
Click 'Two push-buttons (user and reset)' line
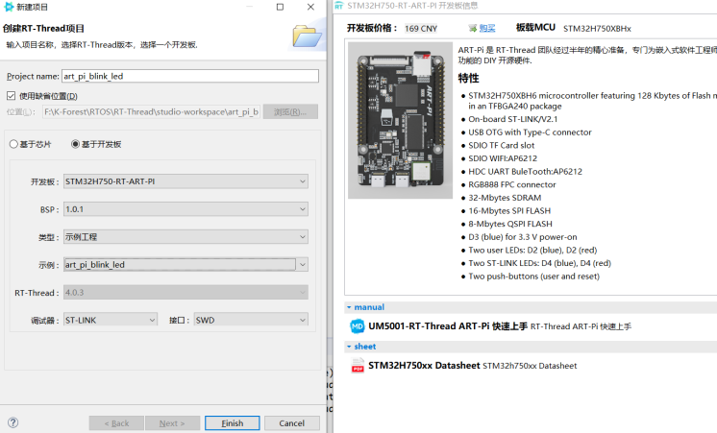pyautogui.click(x=533, y=277)
